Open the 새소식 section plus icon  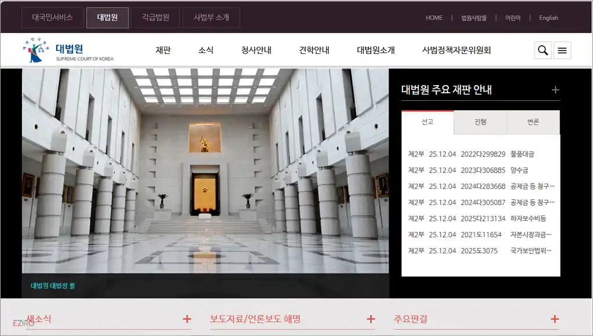coord(186,318)
